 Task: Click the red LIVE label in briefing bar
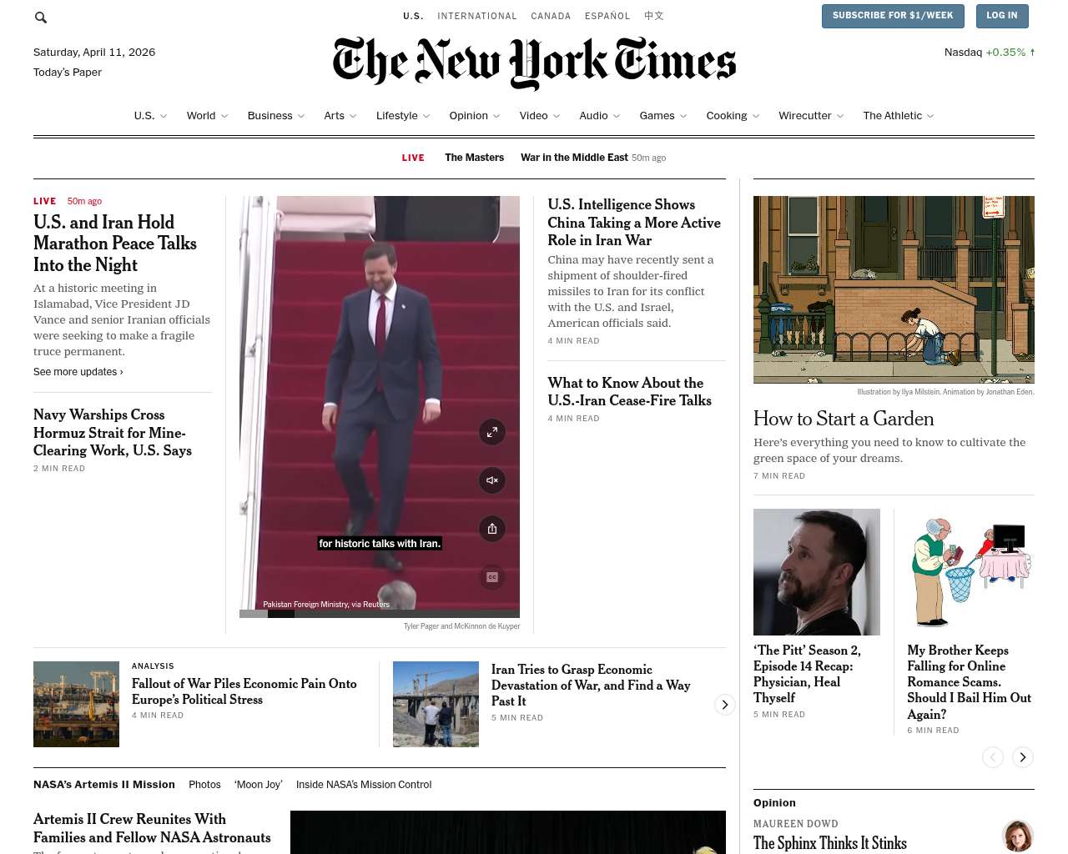(x=413, y=158)
